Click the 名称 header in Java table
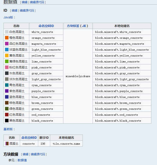The image size is (157, 165). pyautogui.click(x=16, y=26)
